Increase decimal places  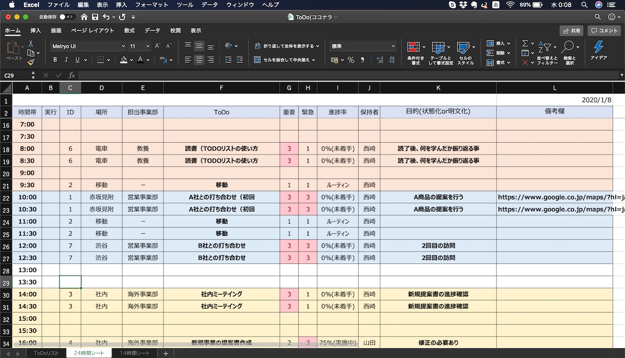point(380,60)
